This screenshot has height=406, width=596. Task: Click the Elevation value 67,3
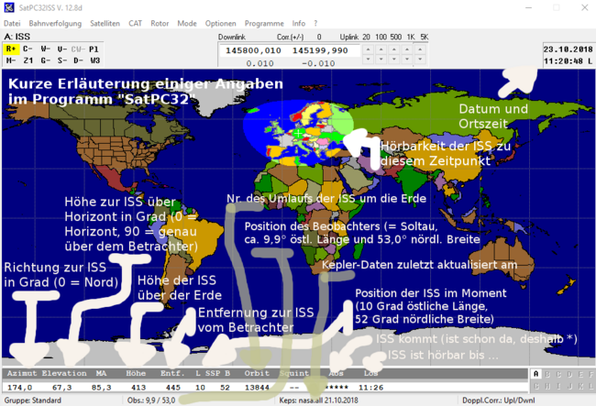62,388
